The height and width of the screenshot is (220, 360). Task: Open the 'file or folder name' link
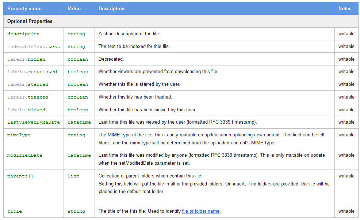click(200, 211)
